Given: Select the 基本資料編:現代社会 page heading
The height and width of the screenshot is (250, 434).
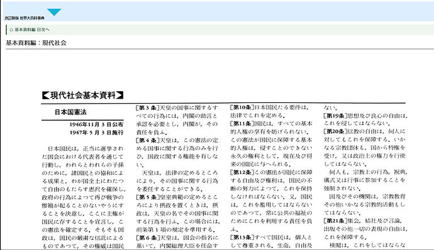Looking at the screenshot, I should coord(36,43).
